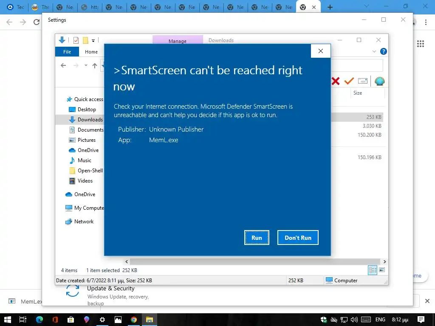Click orange checkmark icon in toolbar
Image resolution: width=435 pixels, height=326 pixels.
click(x=349, y=81)
